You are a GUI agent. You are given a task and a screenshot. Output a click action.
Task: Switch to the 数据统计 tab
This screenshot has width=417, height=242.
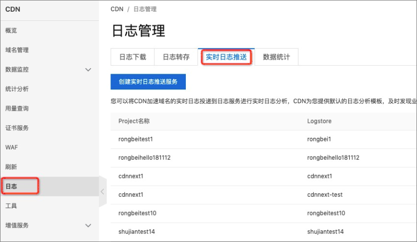click(276, 57)
